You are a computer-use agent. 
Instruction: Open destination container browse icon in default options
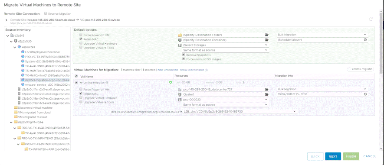(267, 40)
